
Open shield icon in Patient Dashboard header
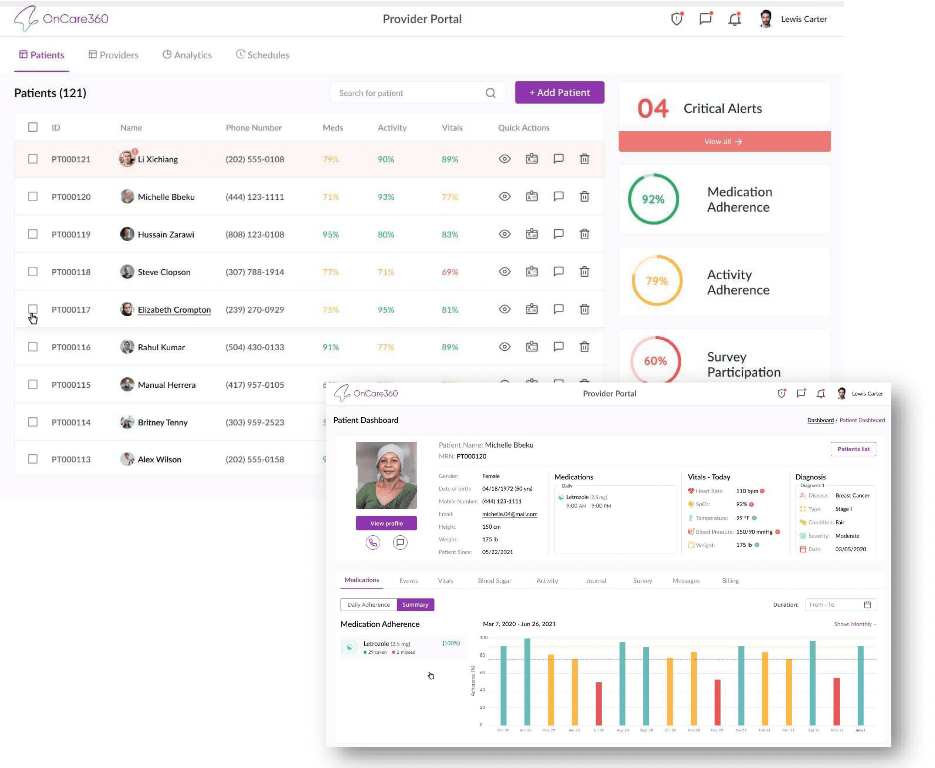click(782, 393)
